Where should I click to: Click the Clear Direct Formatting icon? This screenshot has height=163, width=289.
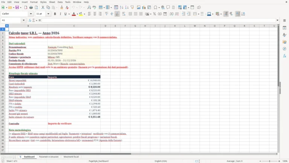tap(67, 8)
